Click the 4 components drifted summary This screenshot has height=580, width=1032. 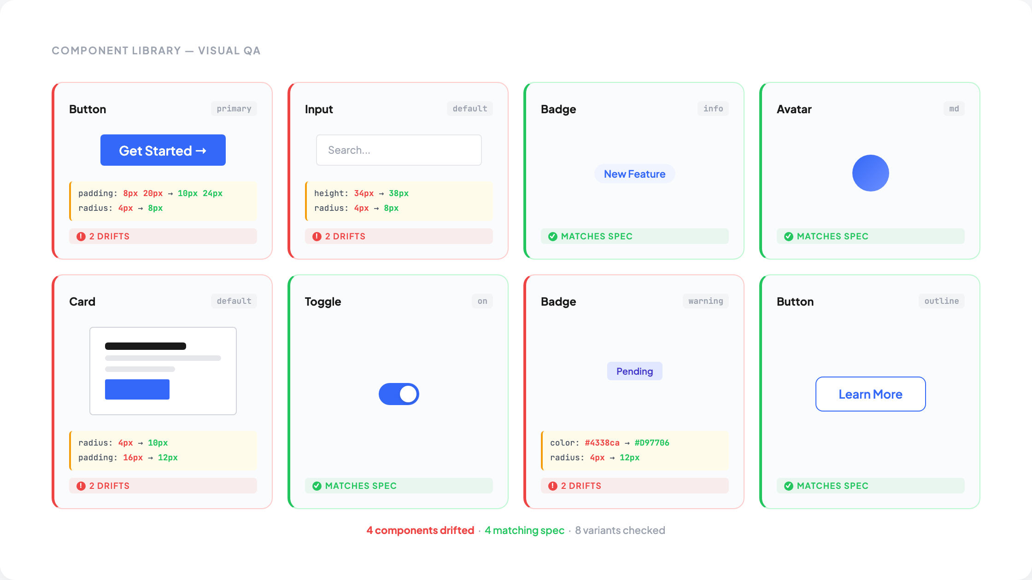click(420, 530)
